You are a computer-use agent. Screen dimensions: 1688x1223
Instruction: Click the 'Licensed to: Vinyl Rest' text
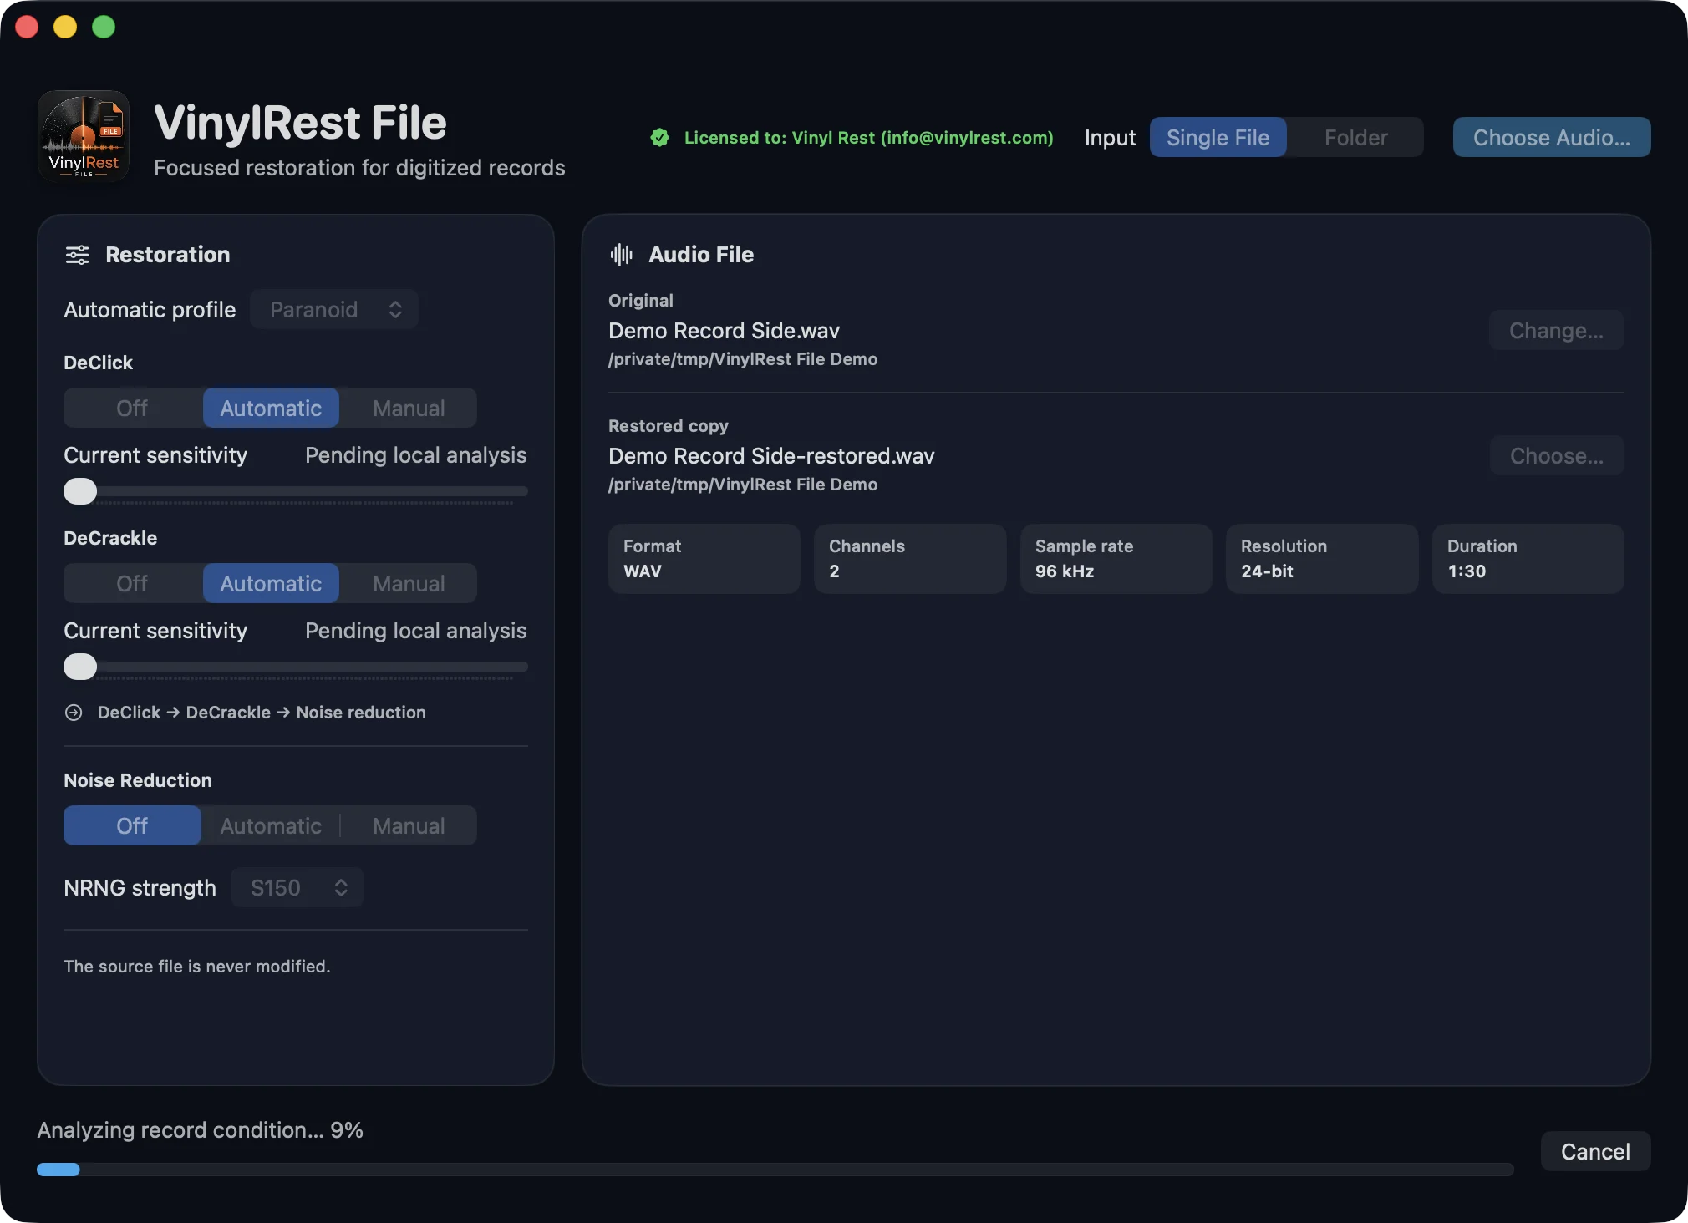[869, 138]
